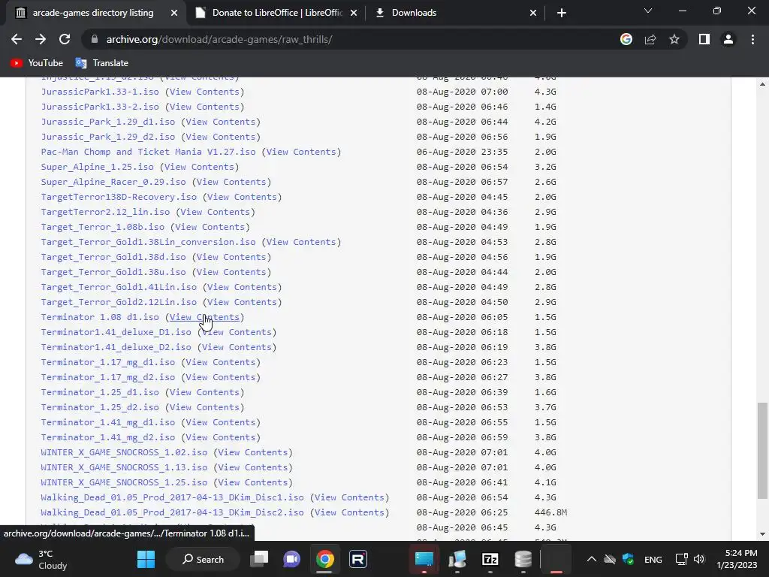Open the Chat app on taskbar
Screen dimensions: 769x577
292,559
